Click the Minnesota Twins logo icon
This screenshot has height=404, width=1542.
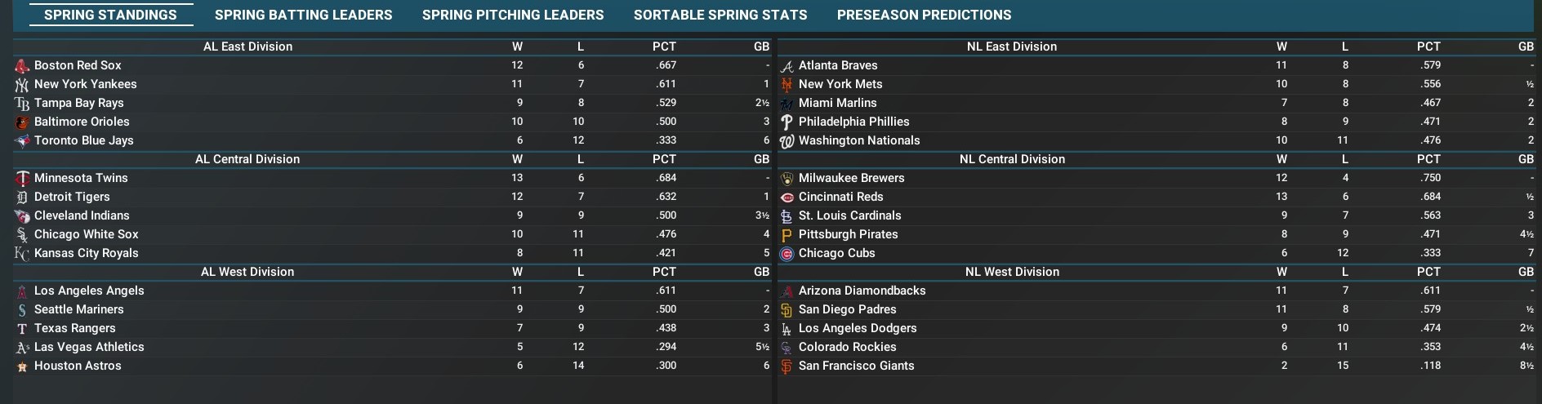(x=22, y=178)
